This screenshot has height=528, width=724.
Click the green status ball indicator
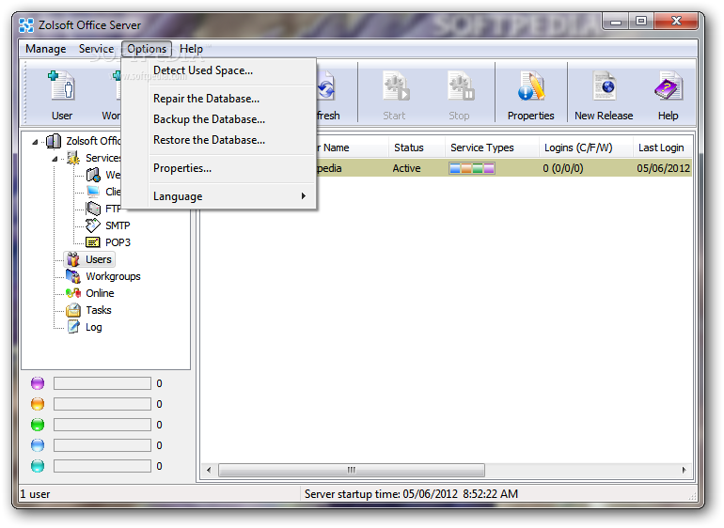38,425
